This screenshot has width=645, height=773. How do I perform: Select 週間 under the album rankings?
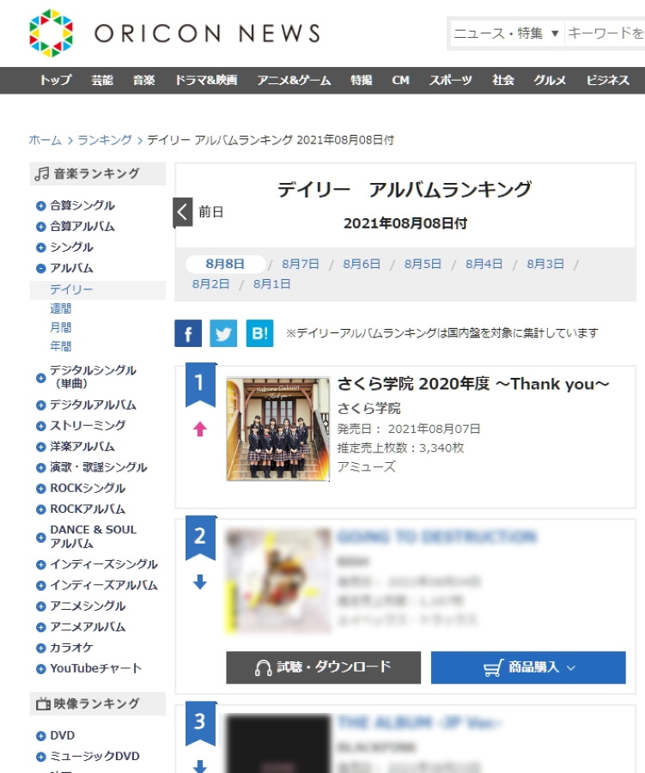[61, 308]
